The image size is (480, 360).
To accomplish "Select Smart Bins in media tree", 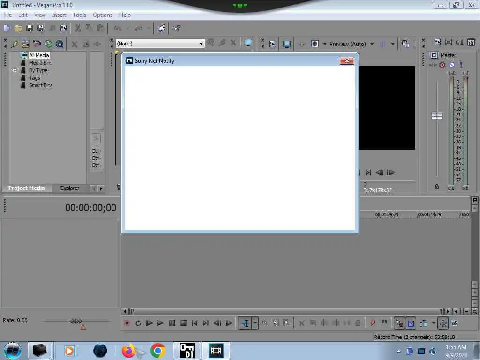I will 41,85.
